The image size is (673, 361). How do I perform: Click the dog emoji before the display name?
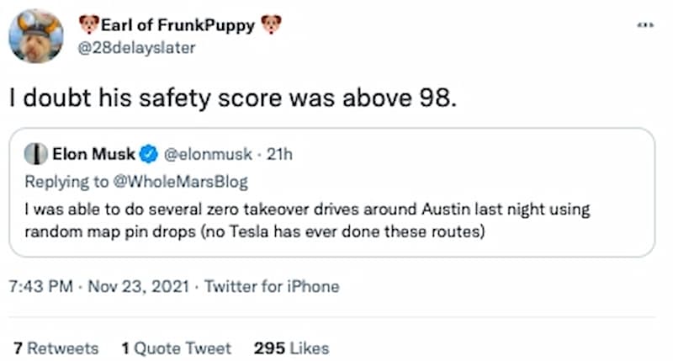tap(87, 25)
